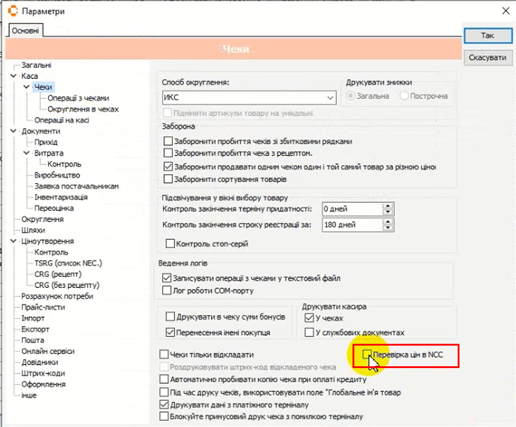Collapse the Ціноутворення tree branch
Image resolution: width=516 pixels, height=427 pixels.
13,241
